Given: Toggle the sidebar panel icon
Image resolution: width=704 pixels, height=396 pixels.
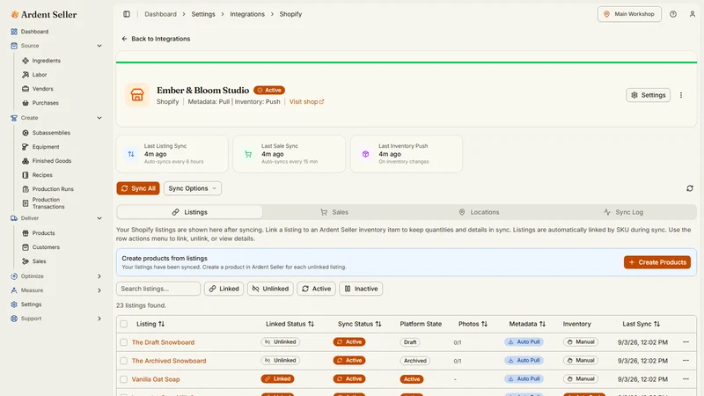Looking at the screenshot, I should 127,14.
